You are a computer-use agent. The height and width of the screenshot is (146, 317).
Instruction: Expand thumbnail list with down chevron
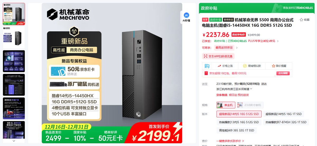[14, 141]
